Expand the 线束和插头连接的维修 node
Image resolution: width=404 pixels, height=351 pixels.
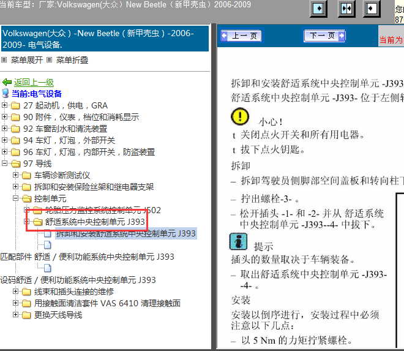coord(15,291)
